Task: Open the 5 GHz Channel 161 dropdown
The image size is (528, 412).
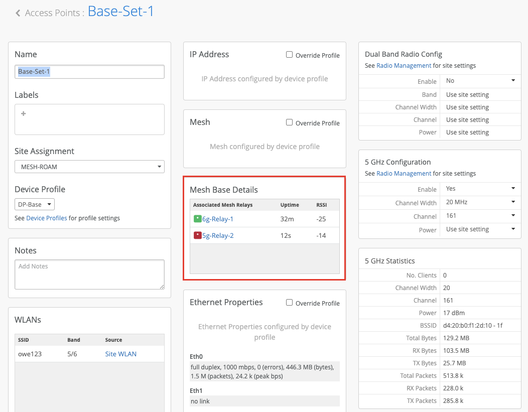Action: 480,216
